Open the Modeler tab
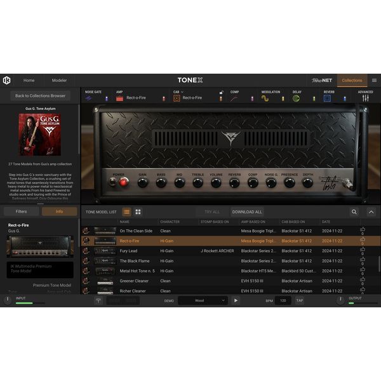Viewport: 381px width, 381px height. click(x=59, y=81)
